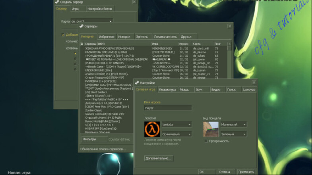Sort by the Игра column header
312x175 pixels.
[x=165, y=44]
